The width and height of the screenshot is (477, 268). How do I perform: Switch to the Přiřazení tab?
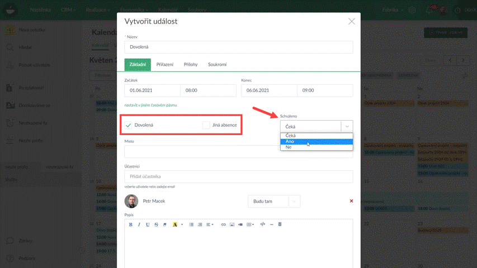[164, 65]
